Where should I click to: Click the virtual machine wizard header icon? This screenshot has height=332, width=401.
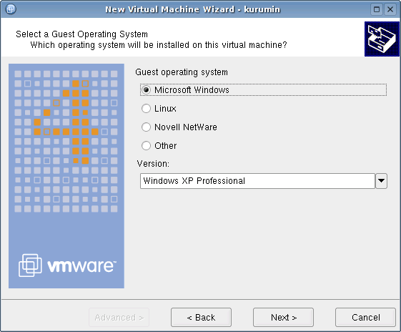coord(382,39)
